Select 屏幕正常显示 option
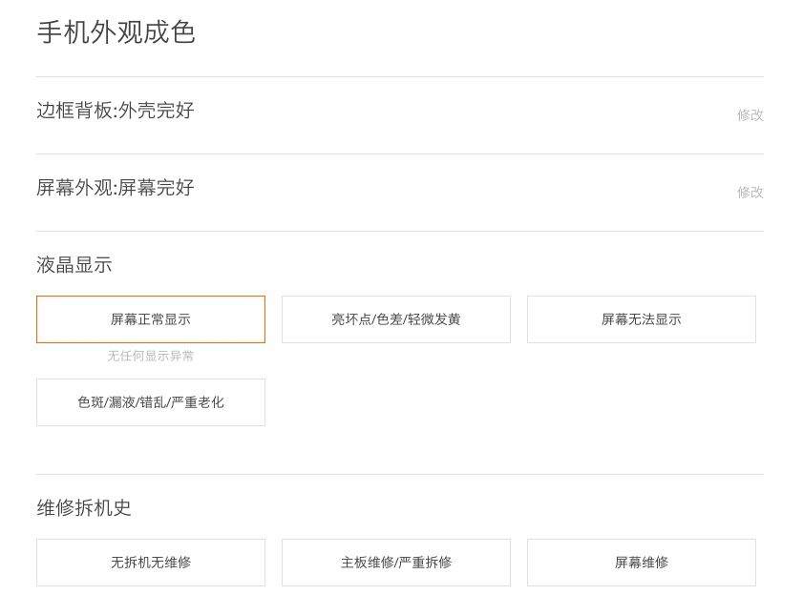This screenshot has height=615, width=803. coord(151,319)
